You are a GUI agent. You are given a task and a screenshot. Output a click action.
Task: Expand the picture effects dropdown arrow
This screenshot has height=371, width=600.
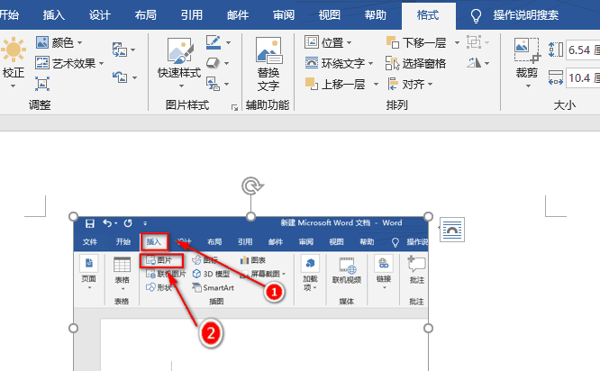[226, 63]
